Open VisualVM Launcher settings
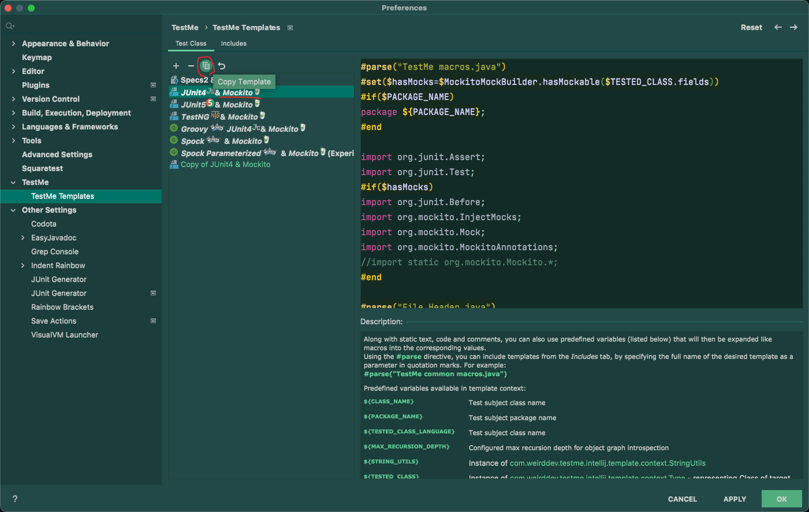The height and width of the screenshot is (512, 809). coord(65,335)
